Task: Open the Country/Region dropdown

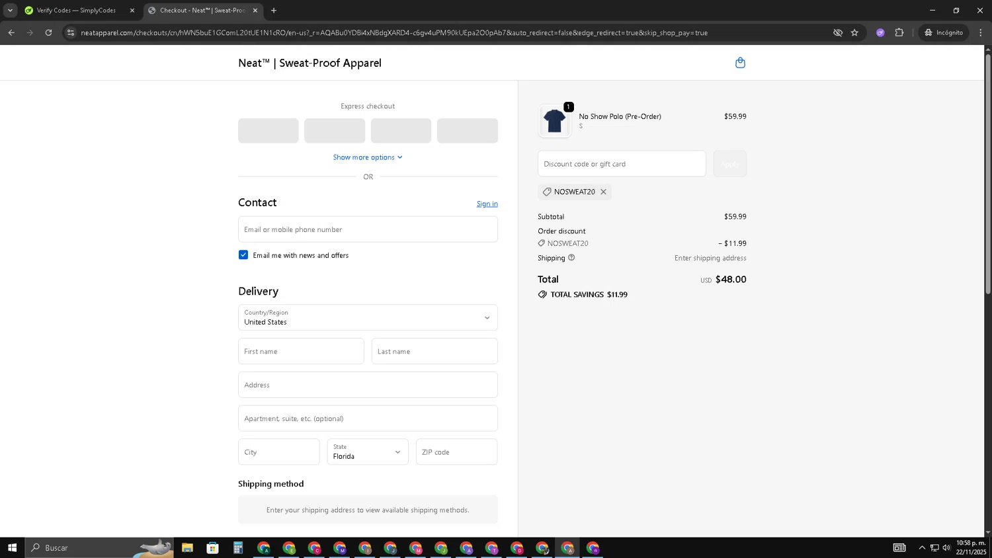Action: pos(368,317)
